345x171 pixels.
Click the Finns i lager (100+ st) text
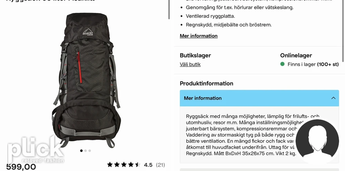(313, 64)
